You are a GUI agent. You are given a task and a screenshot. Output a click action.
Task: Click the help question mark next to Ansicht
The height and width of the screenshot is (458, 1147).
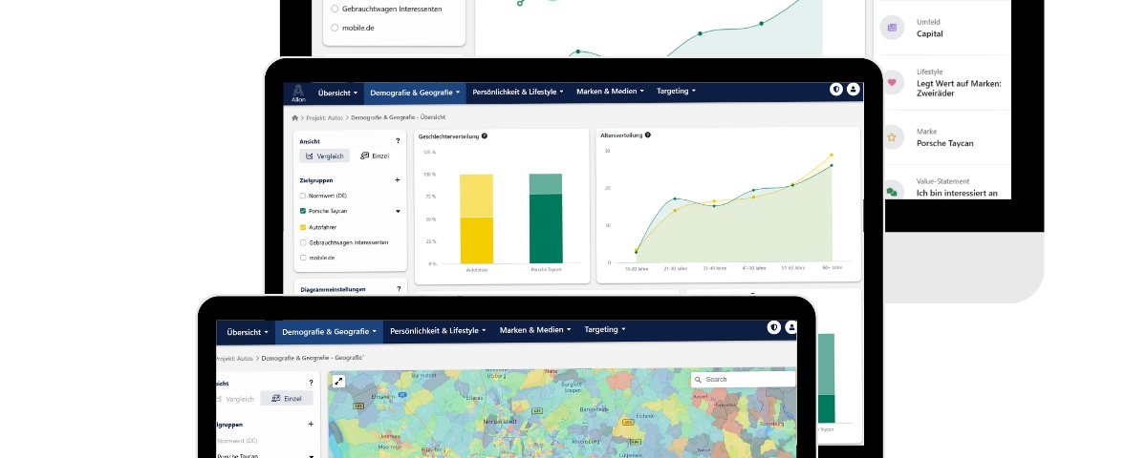(x=398, y=141)
